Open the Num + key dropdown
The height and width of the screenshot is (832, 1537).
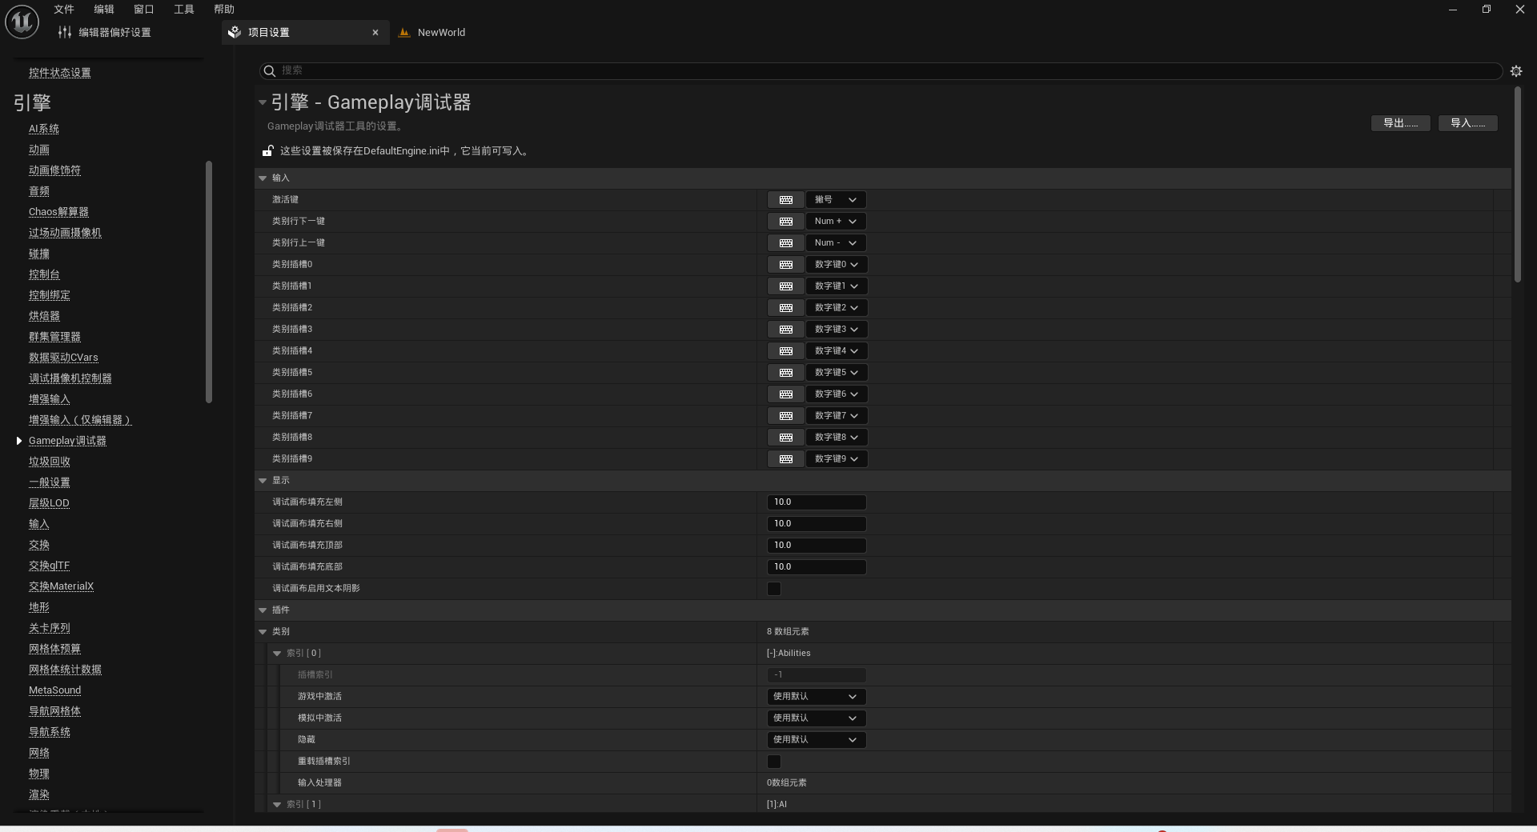coord(837,222)
